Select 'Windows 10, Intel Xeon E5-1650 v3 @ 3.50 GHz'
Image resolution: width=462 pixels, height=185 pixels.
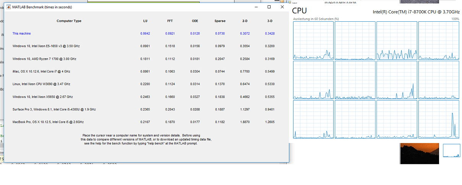click(46, 46)
